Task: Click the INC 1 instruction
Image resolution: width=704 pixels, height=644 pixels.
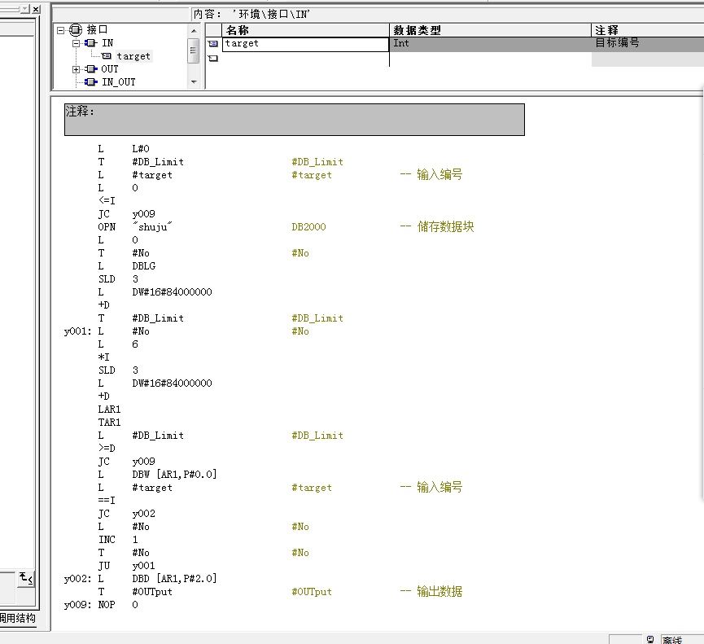Action: tap(118, 539)
